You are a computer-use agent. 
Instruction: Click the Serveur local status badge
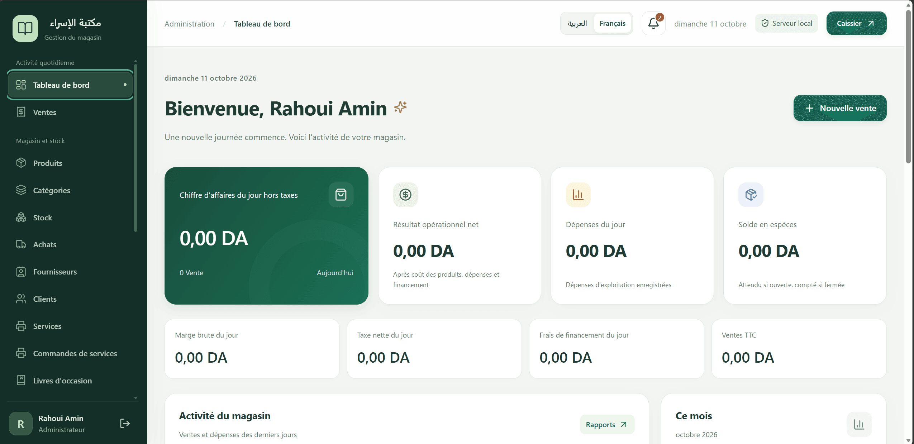coord(786,24)
